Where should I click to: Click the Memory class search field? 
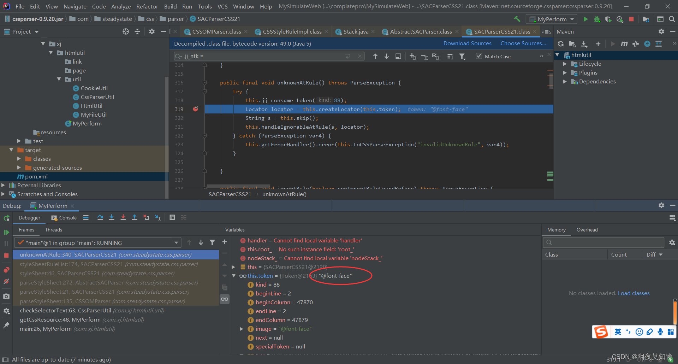(x=603, y=242)
